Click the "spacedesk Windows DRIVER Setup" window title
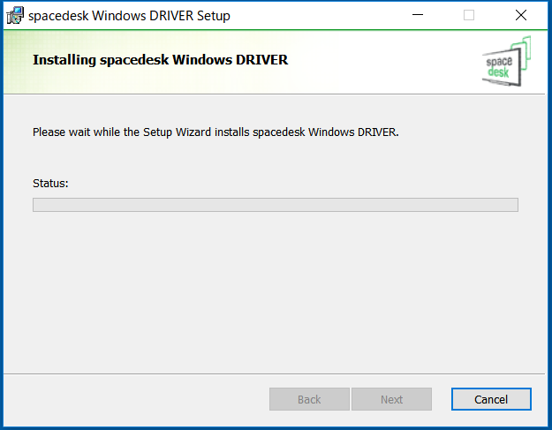Image resolution: width=552 pixels, height=430 pixels. [x=129, y=16]
